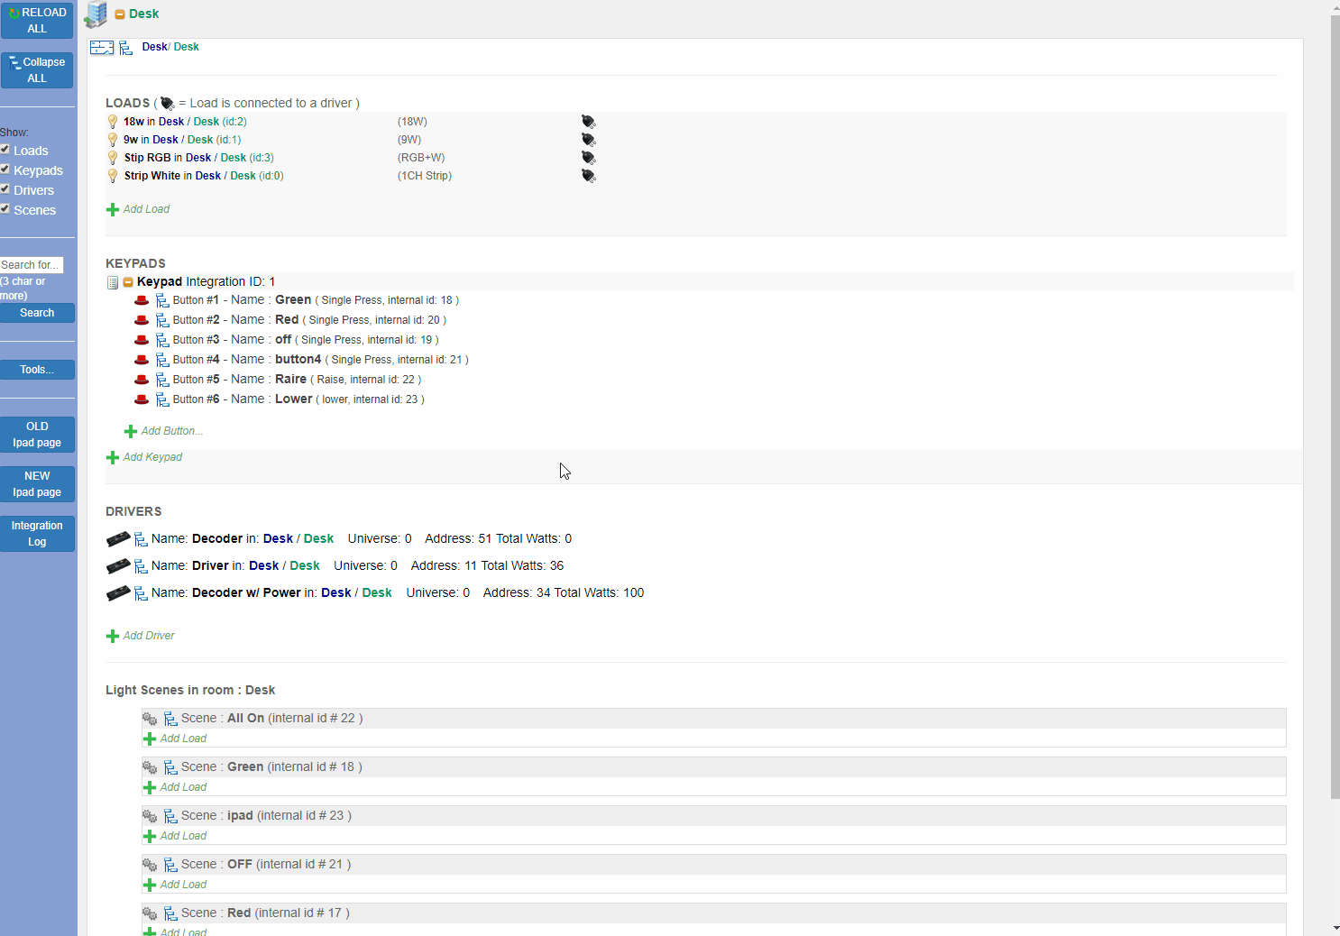Screen dimensions: 1340x936
Task: Click the RELOAD ALL button
Action: click(37, 21)
